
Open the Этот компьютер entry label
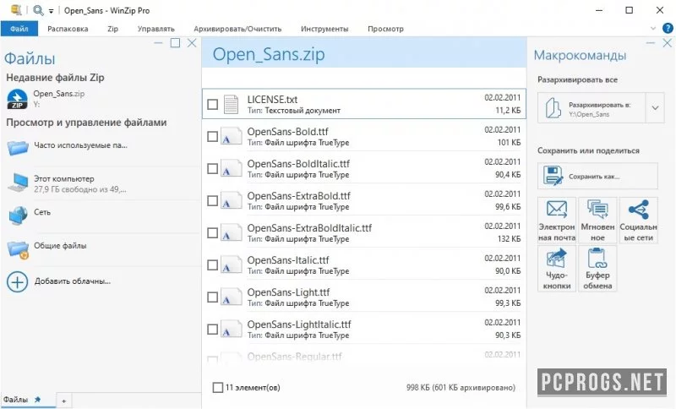[x=64, y=178]
